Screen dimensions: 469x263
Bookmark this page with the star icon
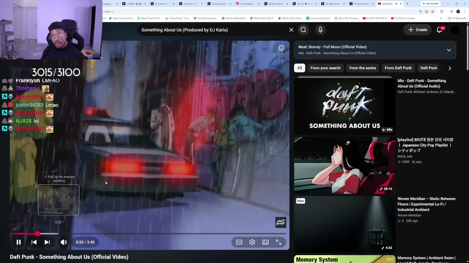(x=432, y=12)
